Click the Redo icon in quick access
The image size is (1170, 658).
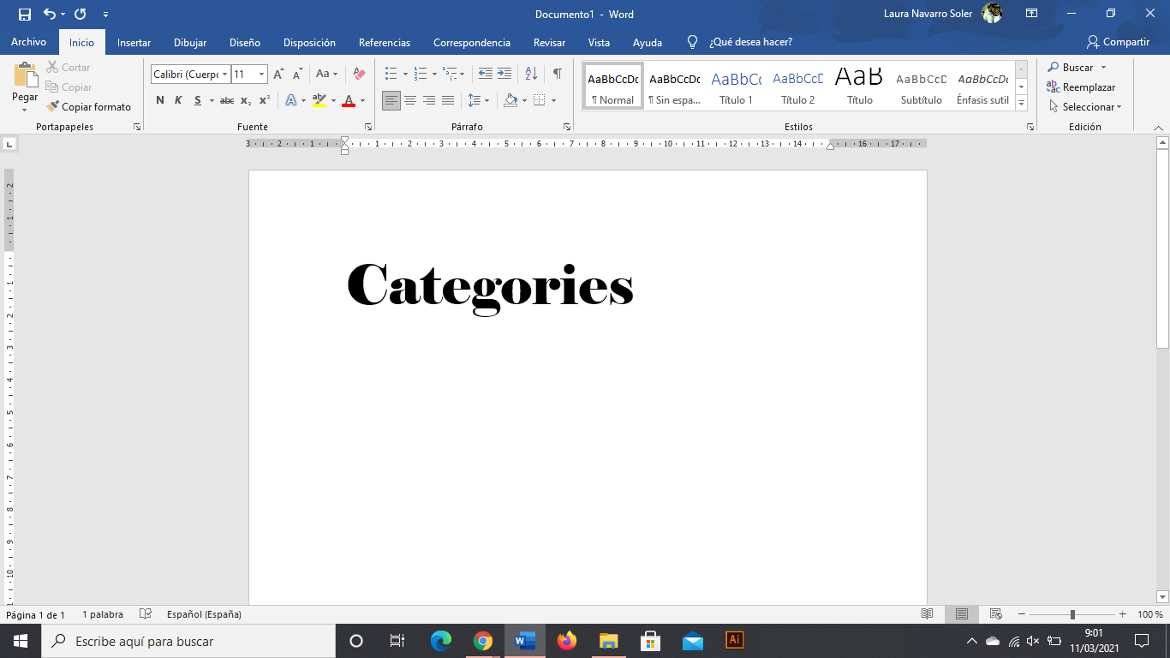(x=80, y=14)
